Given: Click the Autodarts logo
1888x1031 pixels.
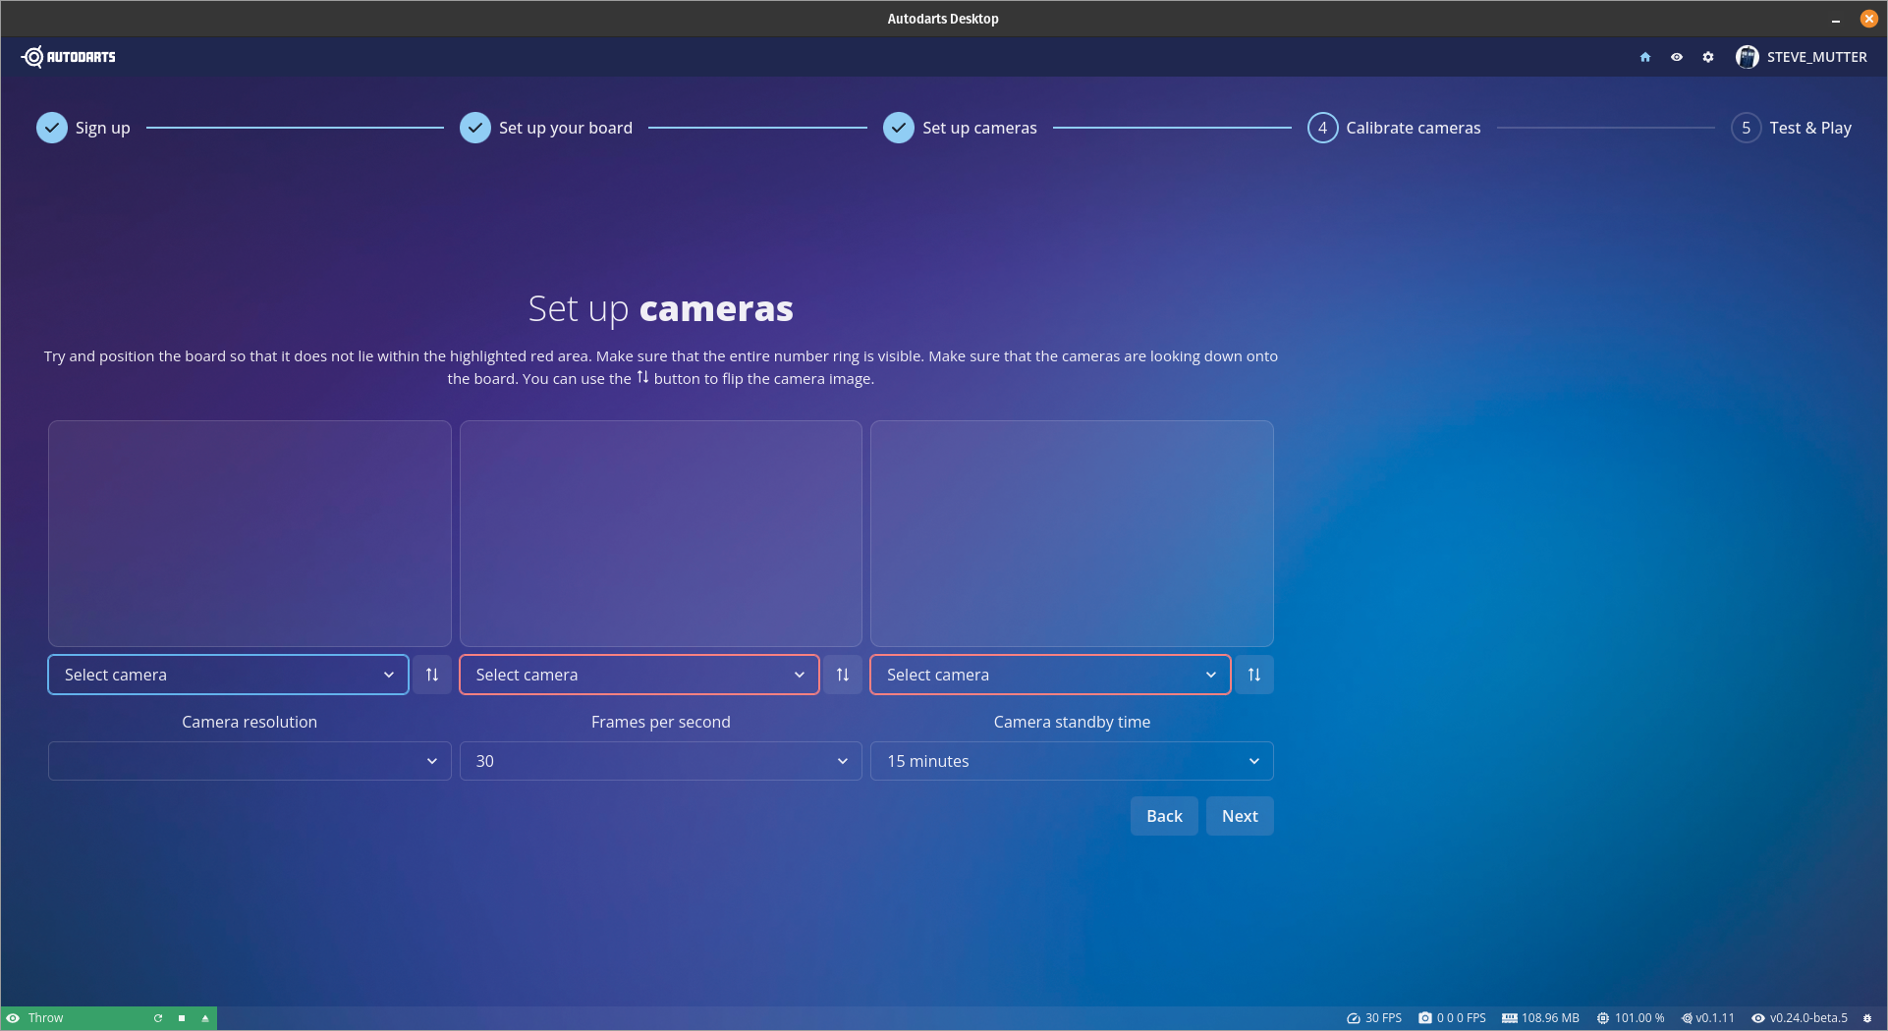Looking at the screenshot, I should coord(69,57).
